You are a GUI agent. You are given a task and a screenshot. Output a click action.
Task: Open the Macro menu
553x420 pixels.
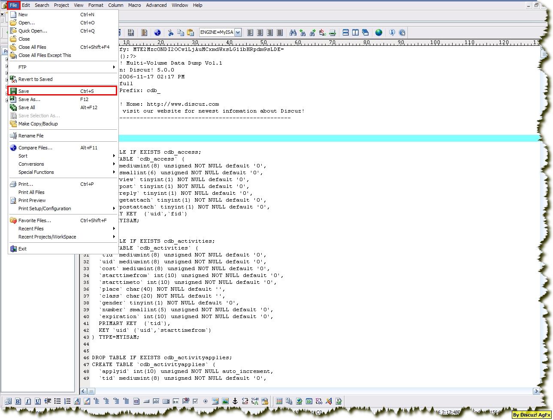coord(134,5)
